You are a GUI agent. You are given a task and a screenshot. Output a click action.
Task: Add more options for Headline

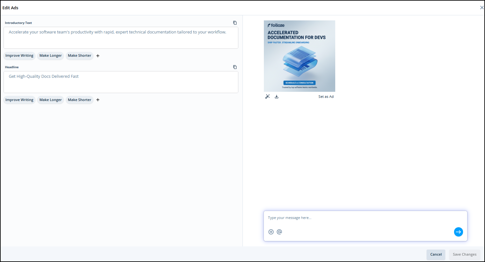[98, 100]
